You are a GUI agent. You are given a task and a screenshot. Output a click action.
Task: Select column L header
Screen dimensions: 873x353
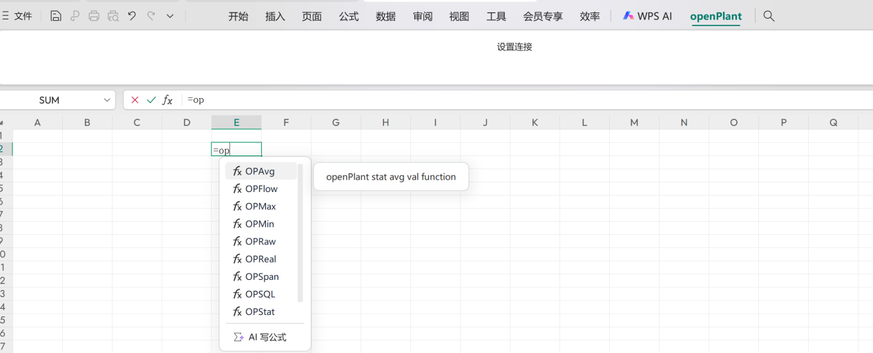[584, 122]
